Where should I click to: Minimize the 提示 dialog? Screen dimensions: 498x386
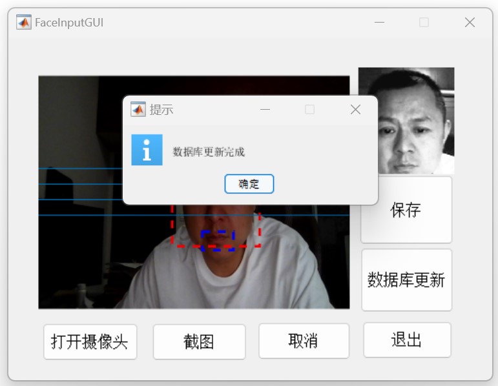[265, 110]
